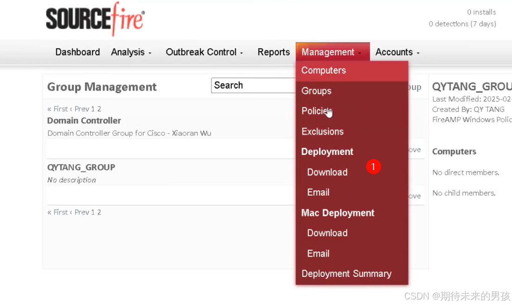The width and height of the screenshot is (512, 305).
Task: Select the QYTANG_GROUP group
Action: 81,167
